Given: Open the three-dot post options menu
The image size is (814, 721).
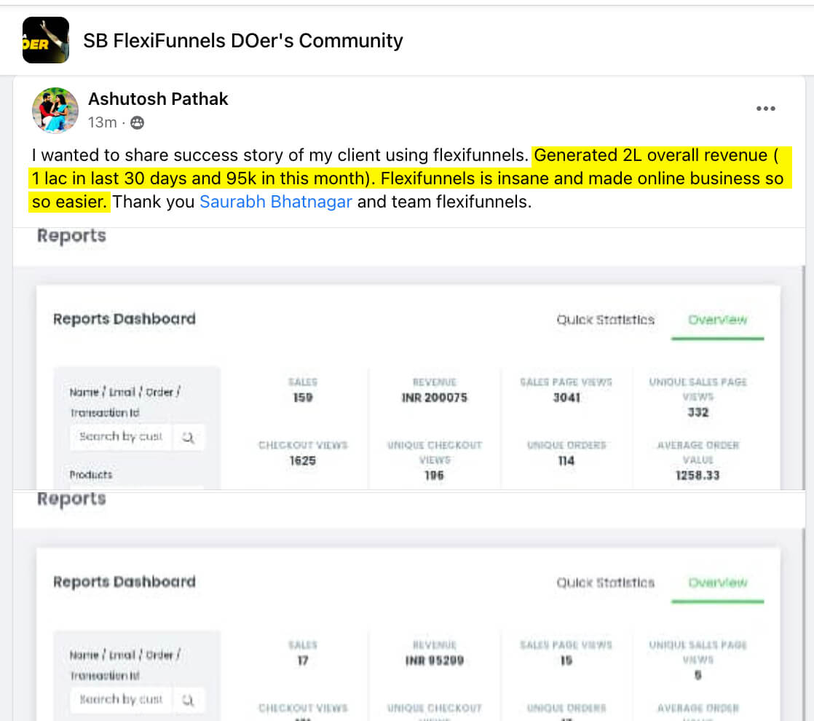Looking at the screenshot, I should tap(765, 109).
